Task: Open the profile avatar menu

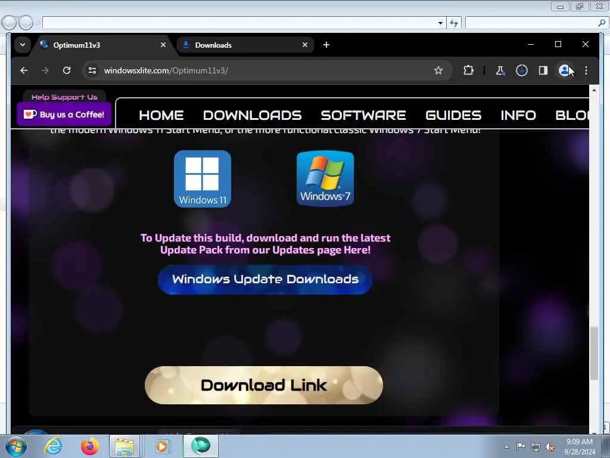Action: [x=564, y=70]
